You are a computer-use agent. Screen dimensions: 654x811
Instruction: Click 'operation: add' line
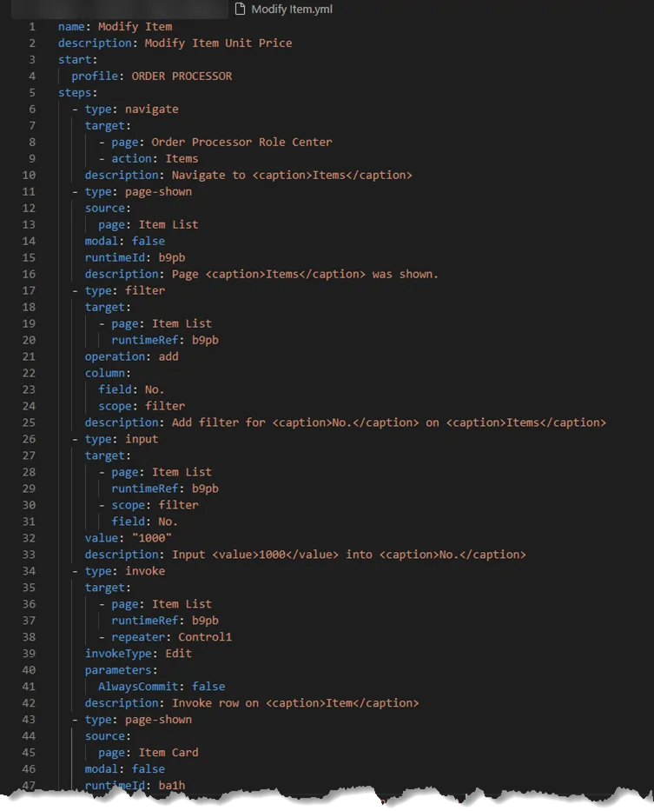click(132, 356)
